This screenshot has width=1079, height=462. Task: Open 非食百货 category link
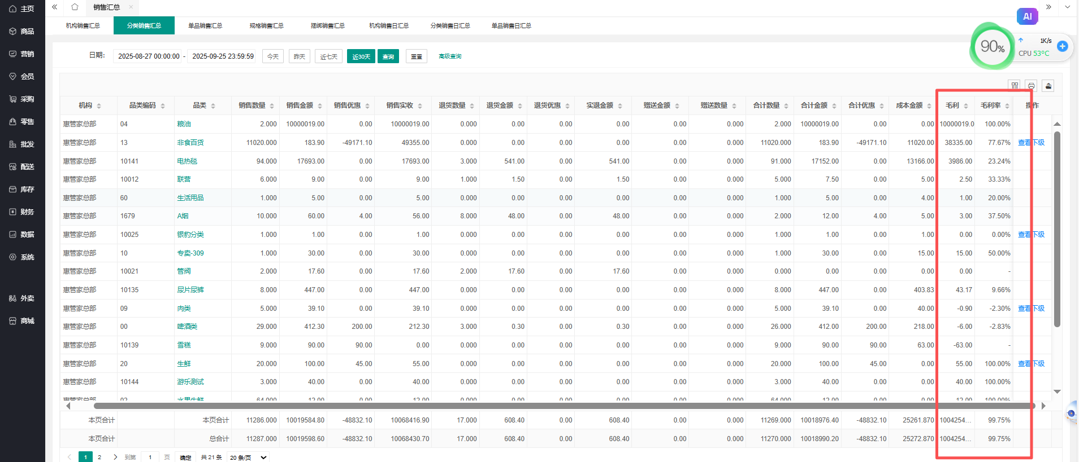190,143
